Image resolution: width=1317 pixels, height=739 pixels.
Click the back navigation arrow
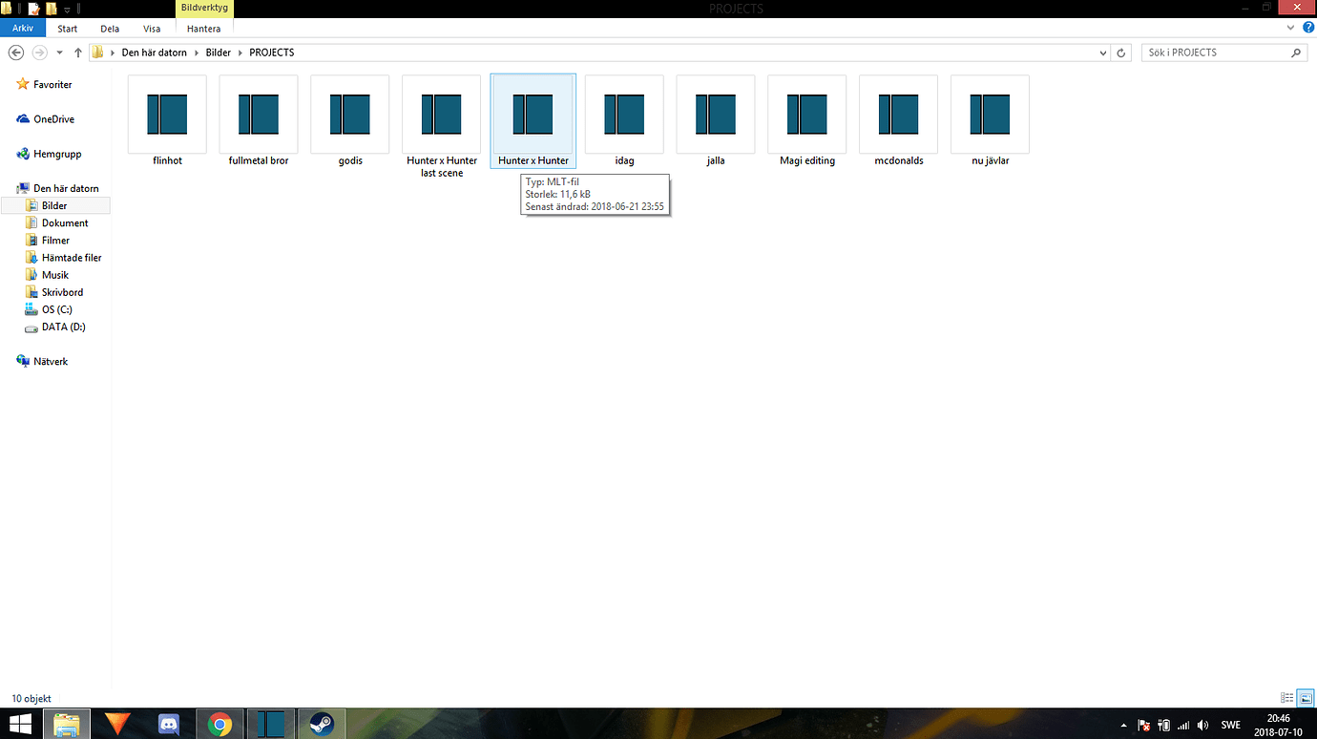coord(16,52)
